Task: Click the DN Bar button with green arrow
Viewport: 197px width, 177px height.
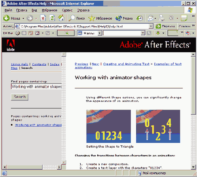Action: point(66,33)
